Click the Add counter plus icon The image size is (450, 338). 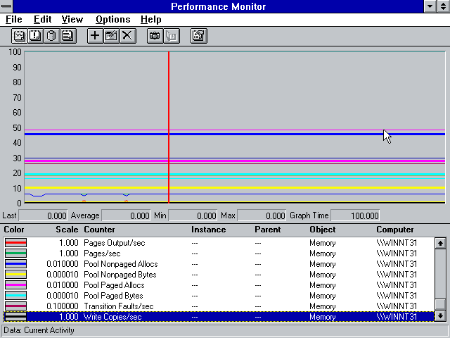pyautogui.click(x=95, y=36)
